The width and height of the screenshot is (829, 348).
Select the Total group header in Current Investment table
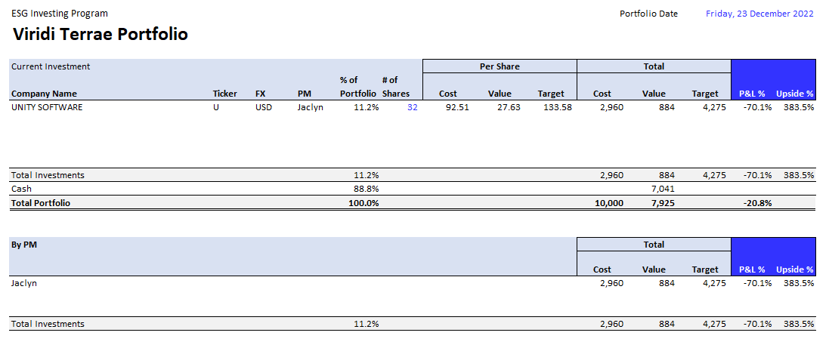point(654,66)
